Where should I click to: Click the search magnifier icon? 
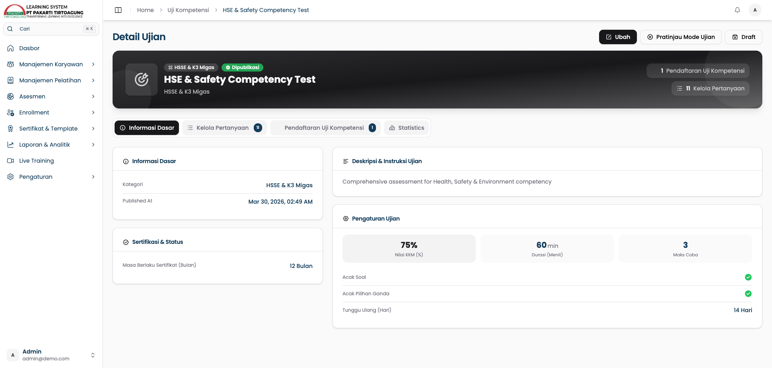10,29
